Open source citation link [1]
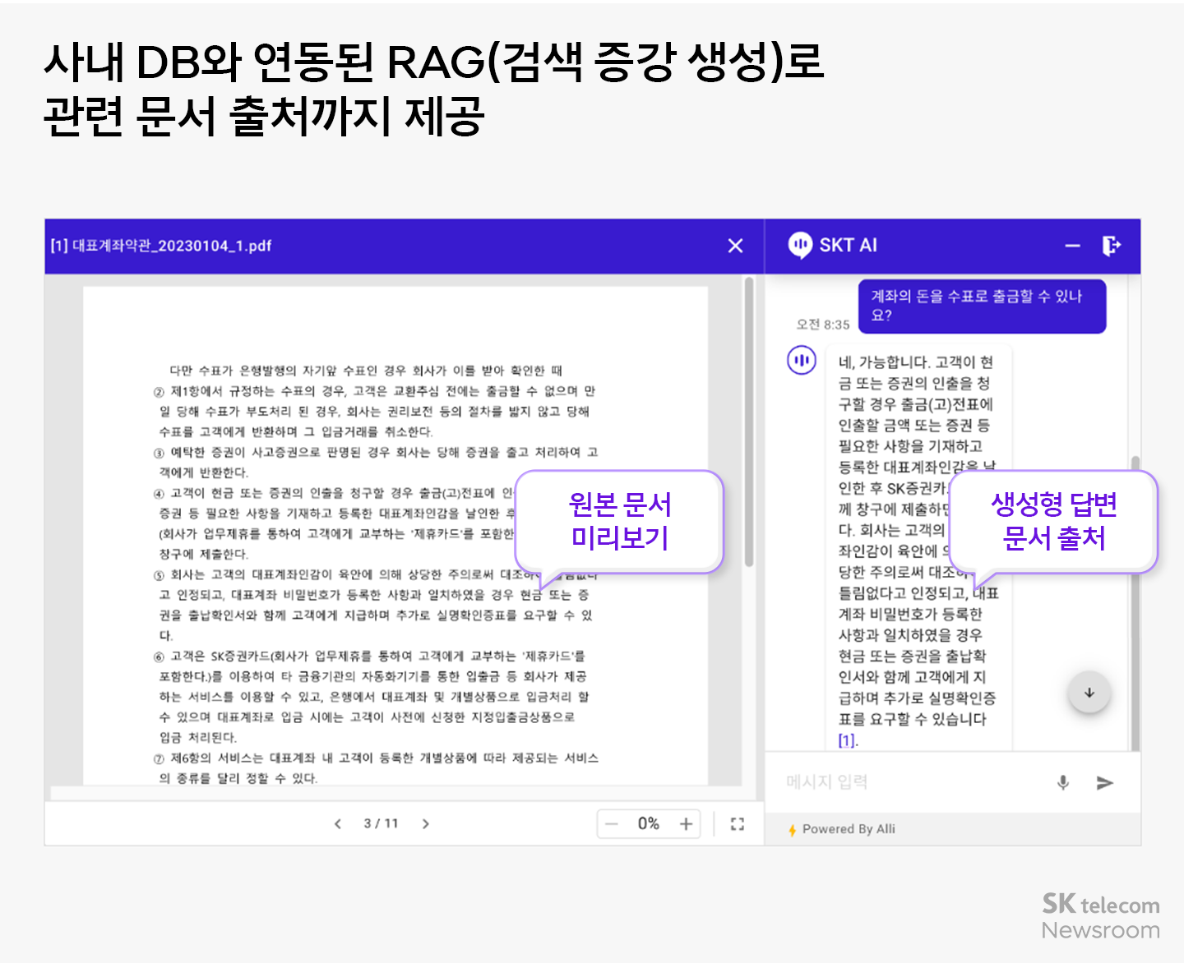Image resolution: width=1184 pixels, height=963 pixels. point(846,742)
